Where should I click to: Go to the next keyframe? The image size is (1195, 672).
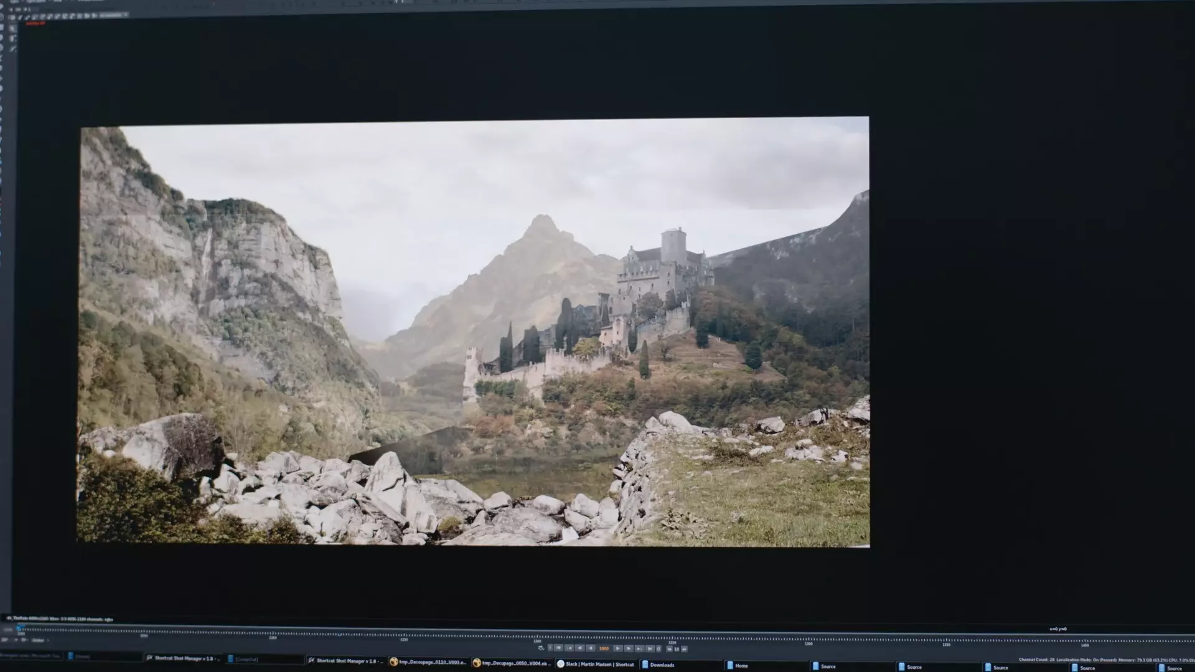639,648
